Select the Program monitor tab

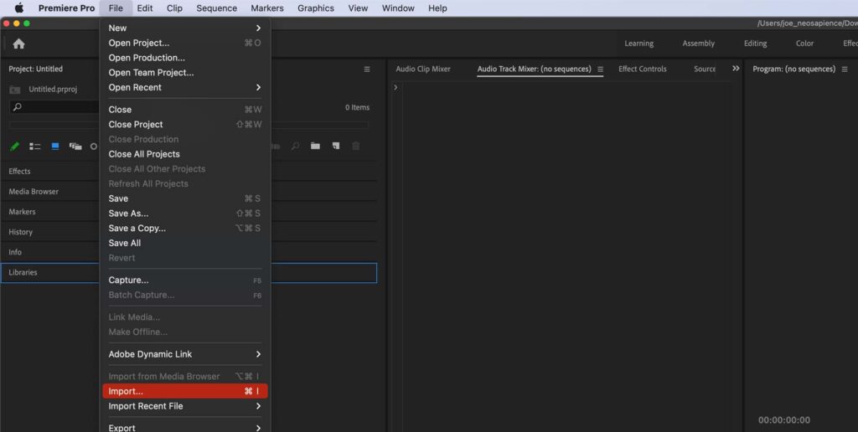[794, 69]
